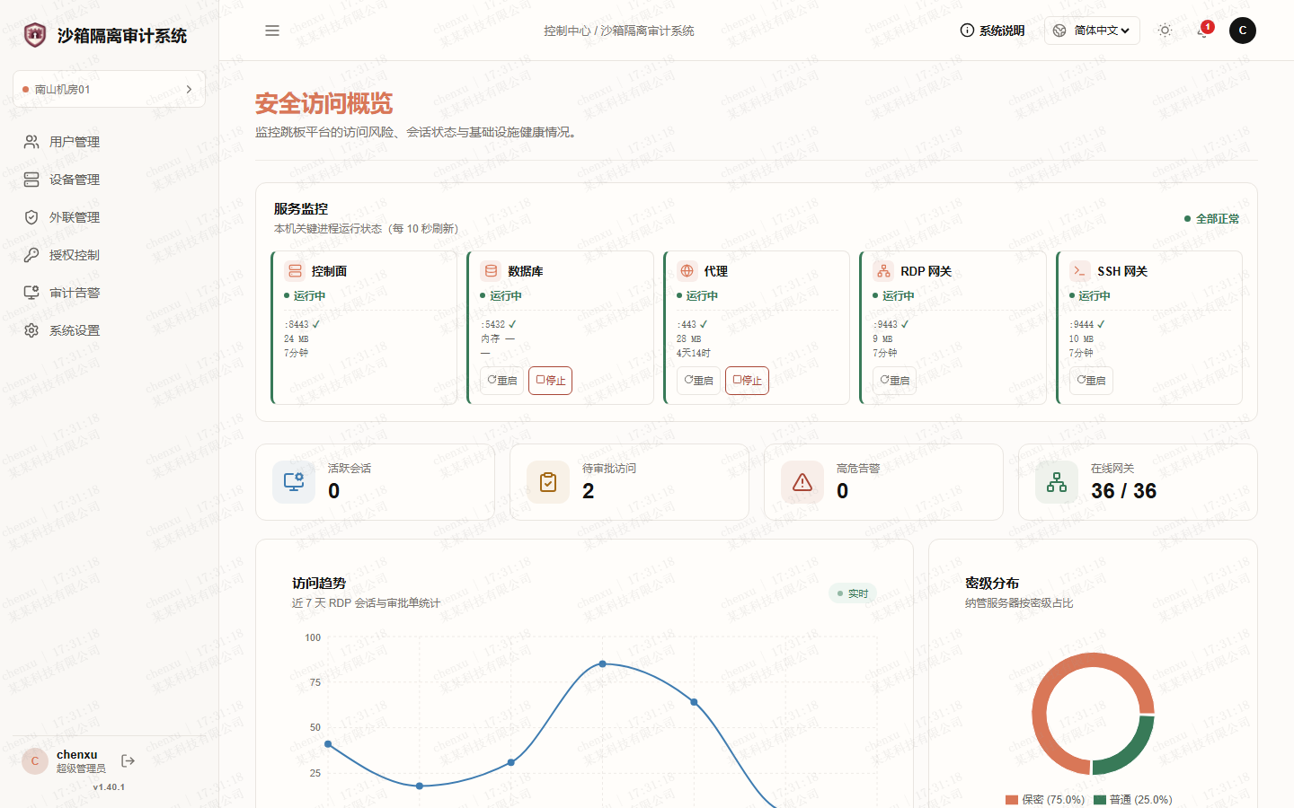
Task: Open 设备管理 menu
Action: point(109,180)
